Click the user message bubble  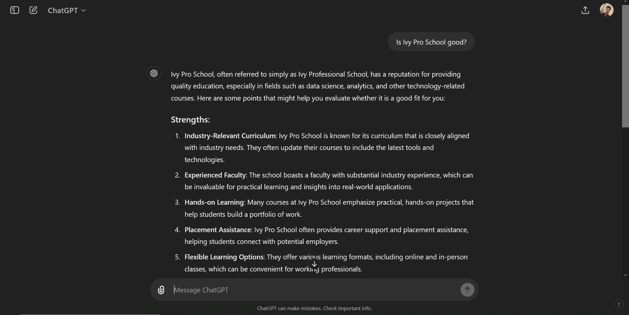tap(431, 42)
